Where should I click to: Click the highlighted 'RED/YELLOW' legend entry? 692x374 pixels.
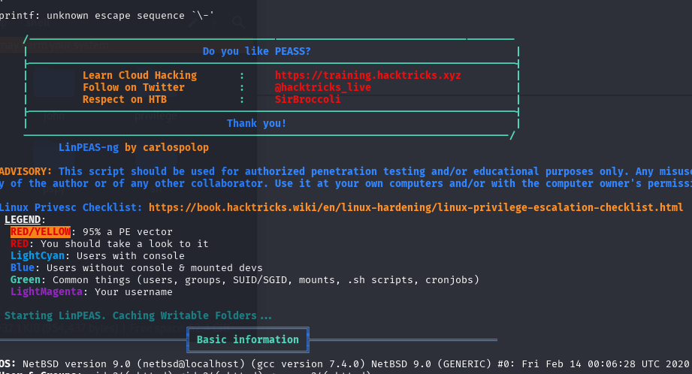coord(41,231)
